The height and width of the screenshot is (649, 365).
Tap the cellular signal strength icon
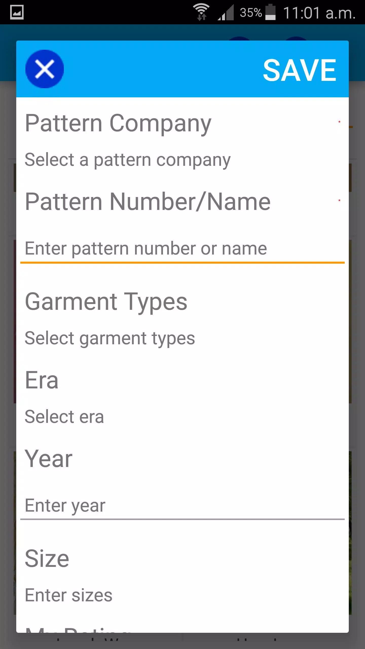[226, 13]
